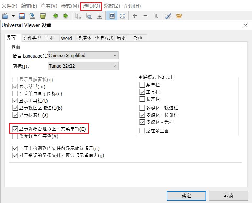
Task: Click the 确定 button
Action: pyautogui.click(x=186, y=196)
